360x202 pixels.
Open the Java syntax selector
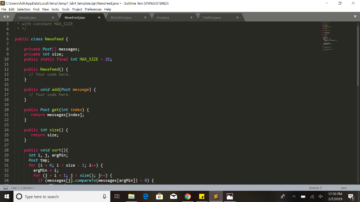coord(343,188)
